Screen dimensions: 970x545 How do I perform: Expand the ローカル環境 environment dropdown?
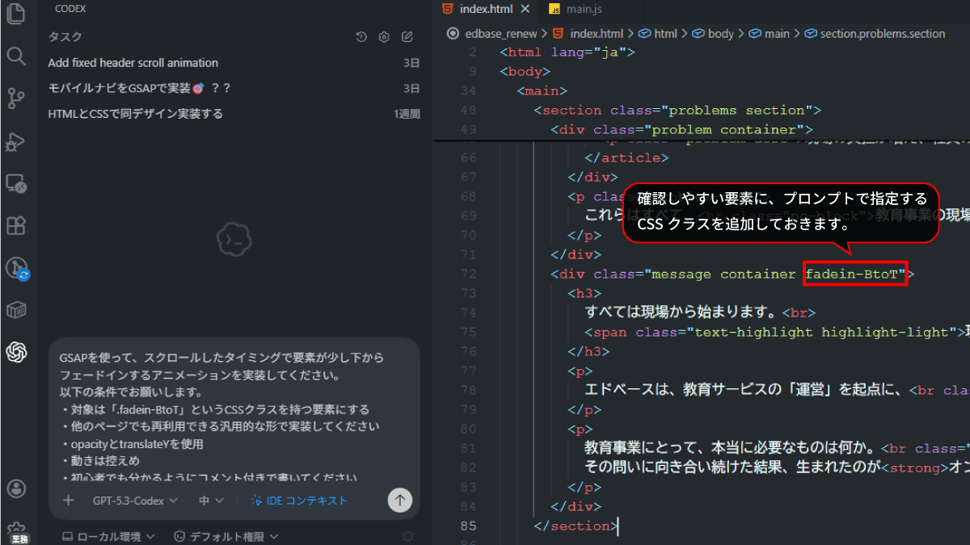point(108,536)
